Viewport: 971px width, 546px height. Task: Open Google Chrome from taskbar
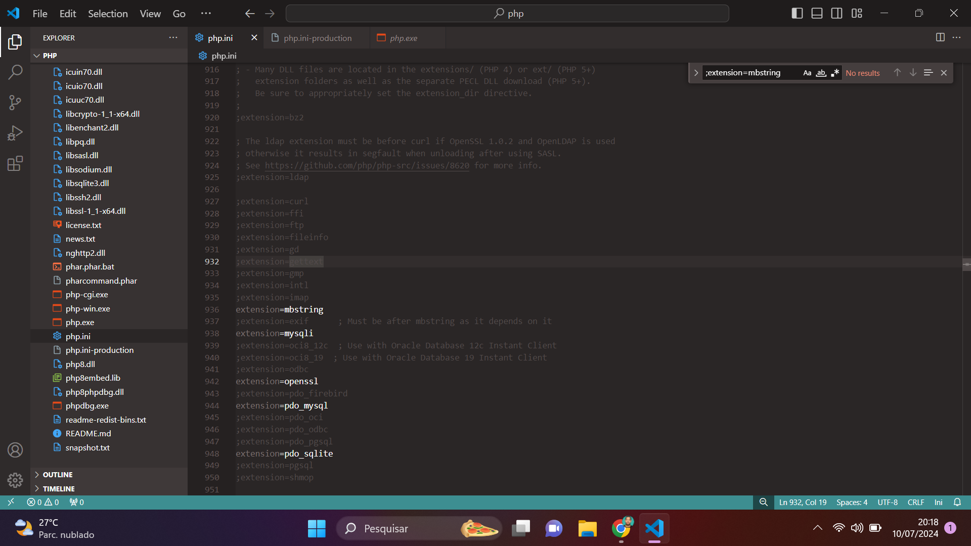tap(622, 529)
